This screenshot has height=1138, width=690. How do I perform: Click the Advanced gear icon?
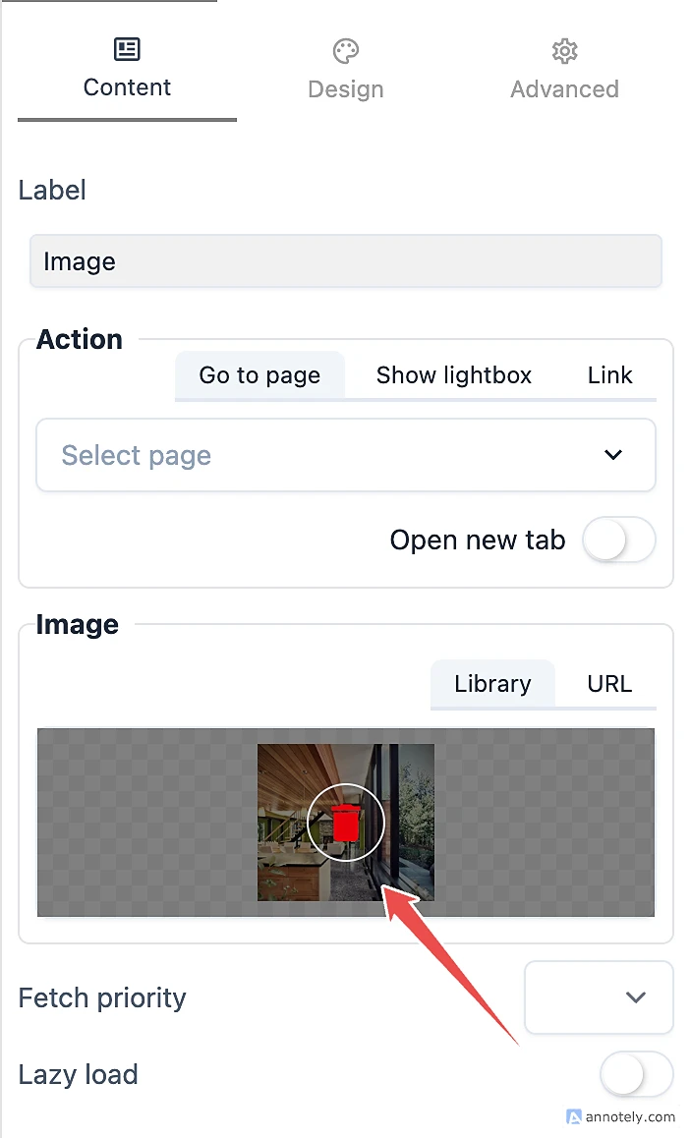[564, 51]
